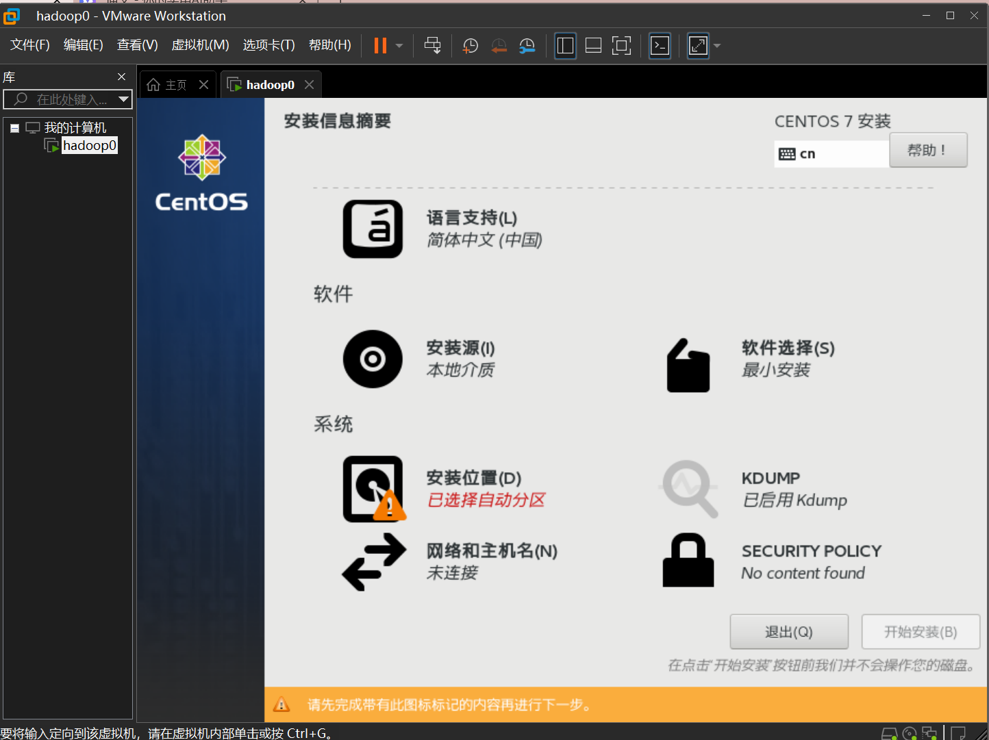The image size is (989, 740).
Task: Open the 查看(V) menu
Action: (137, 45)
